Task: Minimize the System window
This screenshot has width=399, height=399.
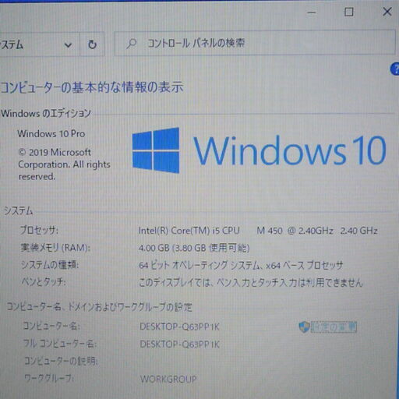Action: (312, 12)
